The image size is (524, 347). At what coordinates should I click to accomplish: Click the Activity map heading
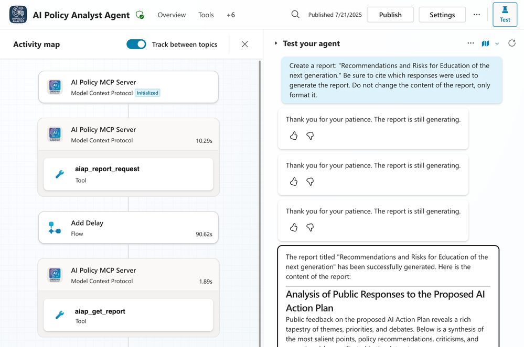pyautogui.click(x=36, y=44)
